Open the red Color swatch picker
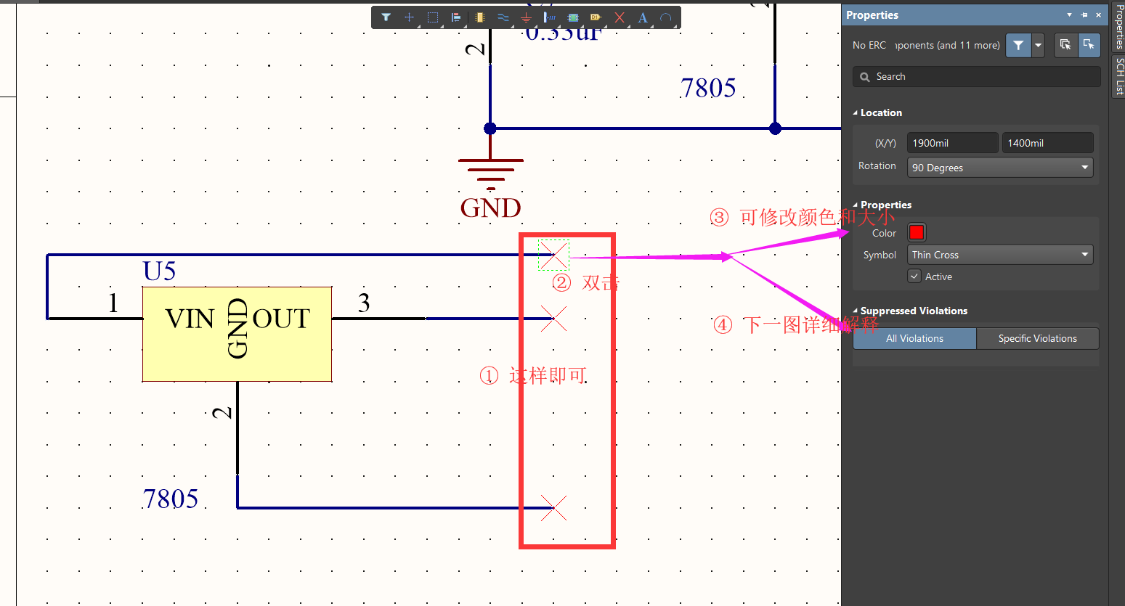1125x606 pixels. 916,232
